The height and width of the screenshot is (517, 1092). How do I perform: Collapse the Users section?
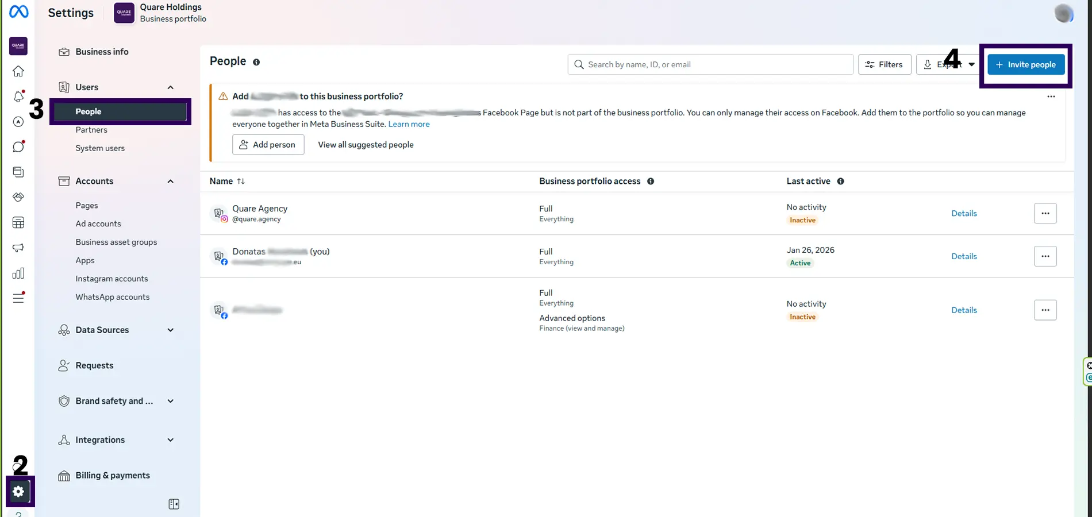pyautogui.click(x=170, y=87)
